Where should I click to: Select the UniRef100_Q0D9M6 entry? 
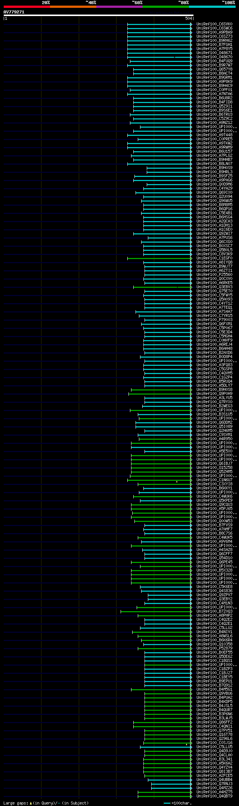214,184
